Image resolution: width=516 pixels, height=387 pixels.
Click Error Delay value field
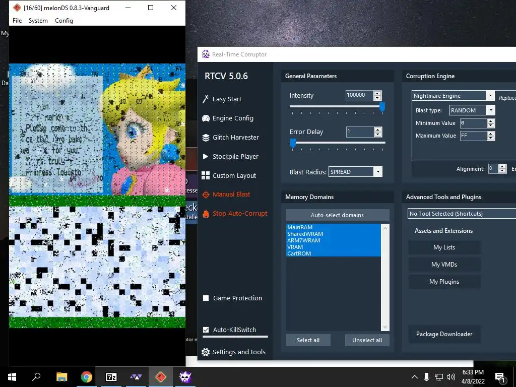tap(360, 132)
